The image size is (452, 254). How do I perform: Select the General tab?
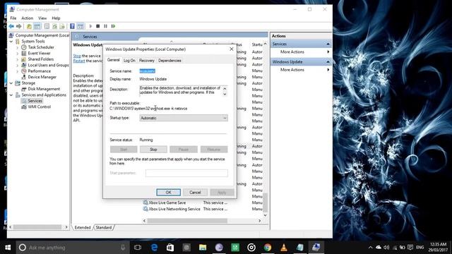[113, 60]
